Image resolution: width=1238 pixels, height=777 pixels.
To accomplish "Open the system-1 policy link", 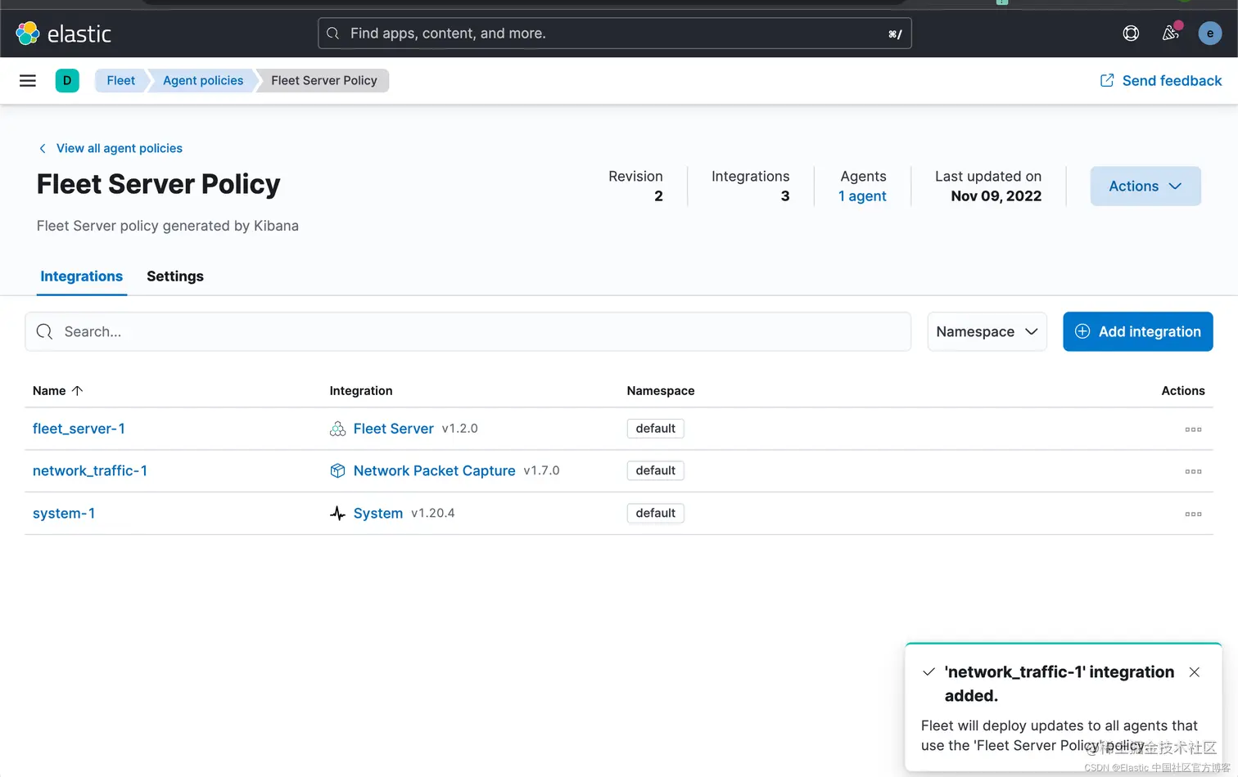I will [x=64, y=514].
